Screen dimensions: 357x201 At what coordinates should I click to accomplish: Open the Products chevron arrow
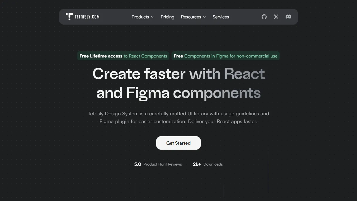pos(152,17)
